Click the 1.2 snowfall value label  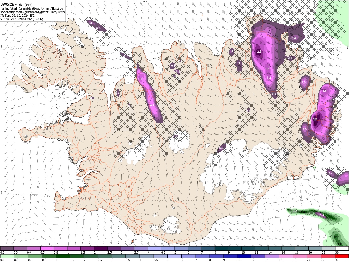click(x=269, y=78)
